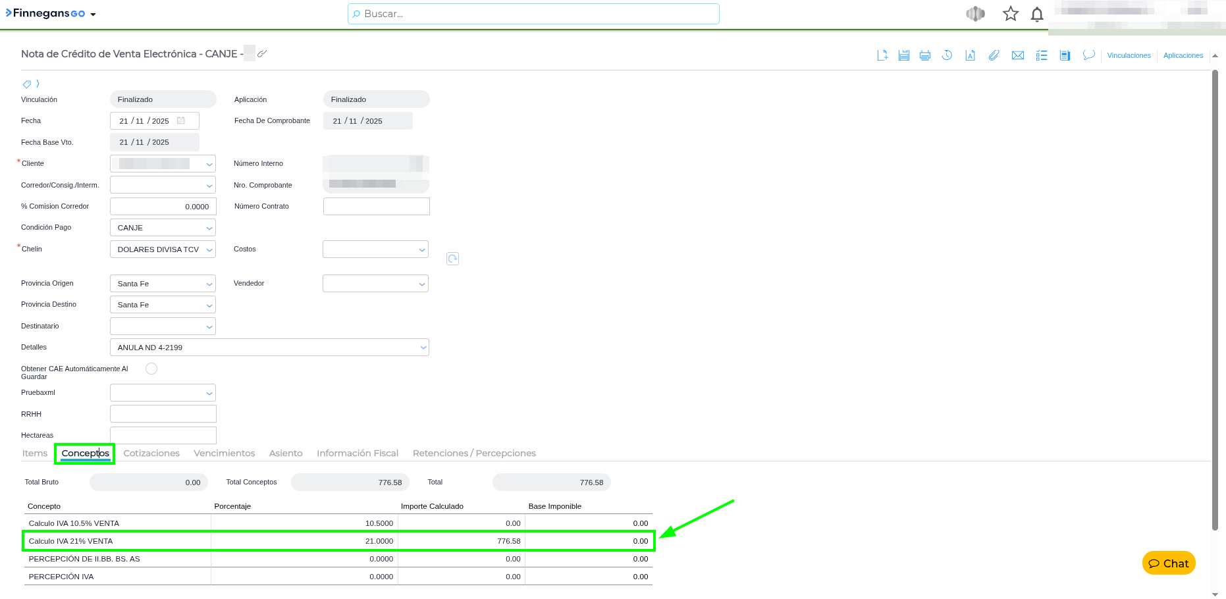Open the notifications bell
Image resolution: width=1226 pixels, height=599 pixels.
[x=1036, y=14]
